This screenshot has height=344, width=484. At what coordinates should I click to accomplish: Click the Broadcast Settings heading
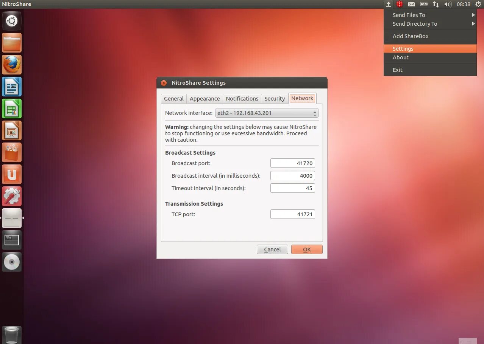(190, 153)
